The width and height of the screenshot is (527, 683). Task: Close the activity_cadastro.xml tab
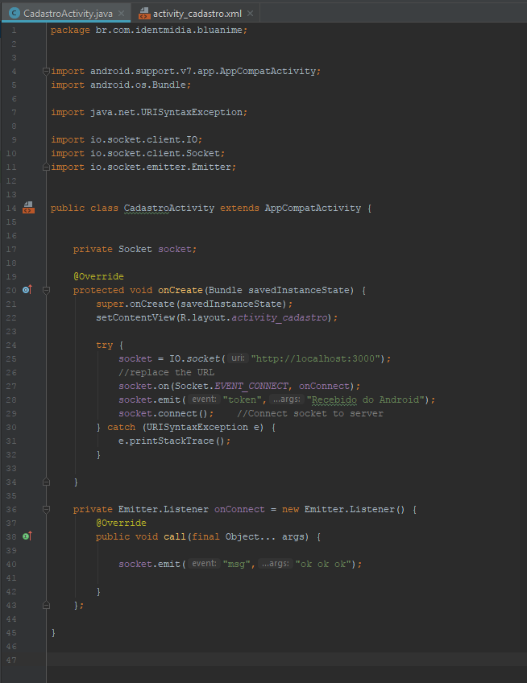click(x=251, y=14)
